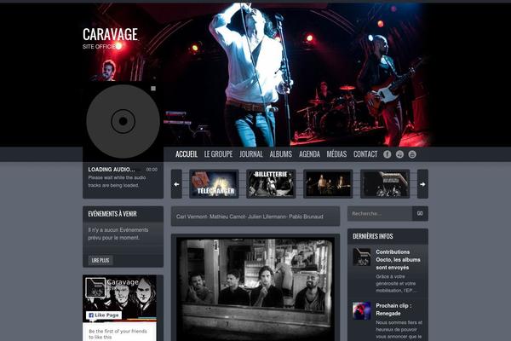
Task: Click the CARAVAGE site title
Action: click(x=110, y=34)
